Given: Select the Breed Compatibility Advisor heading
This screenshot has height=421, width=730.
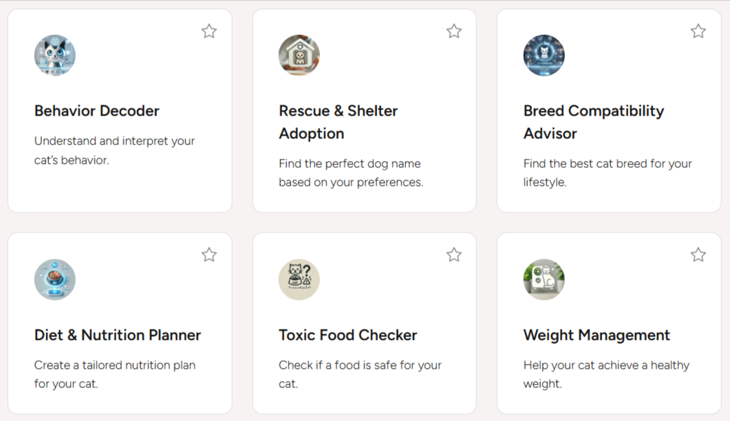Looking at the screenshot, I should [594, 122].
